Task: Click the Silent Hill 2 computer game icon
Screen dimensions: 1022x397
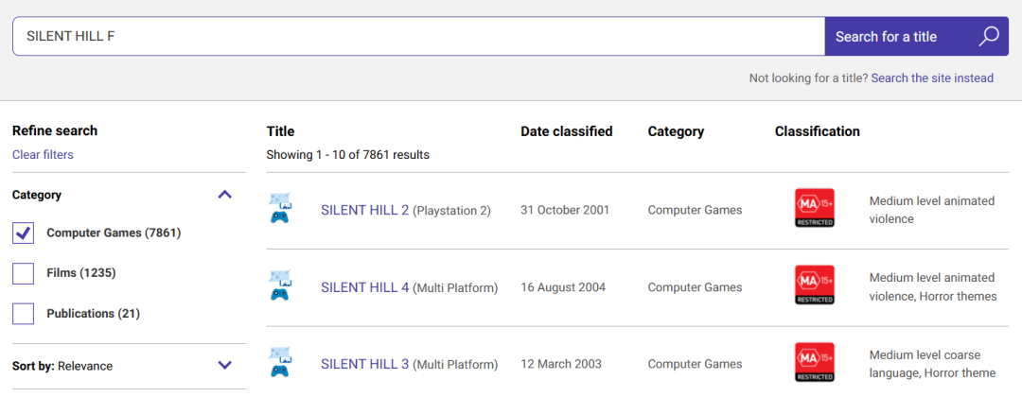Action: pos(280,209)
